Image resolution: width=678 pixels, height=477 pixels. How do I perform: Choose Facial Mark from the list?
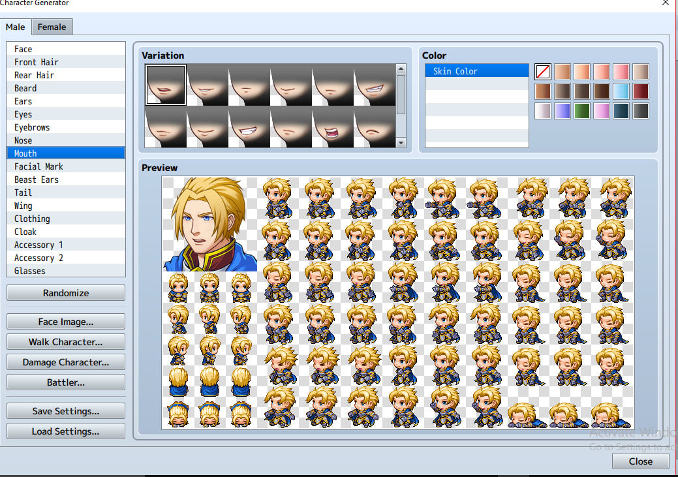click(66, 166)
